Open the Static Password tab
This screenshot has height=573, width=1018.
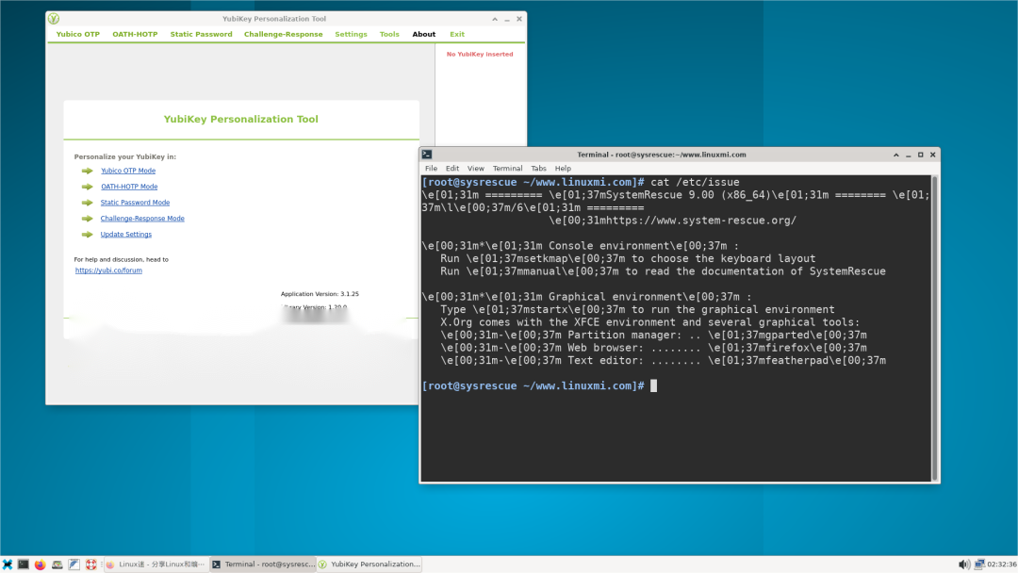pyautogui.click(x=202, y=34)
